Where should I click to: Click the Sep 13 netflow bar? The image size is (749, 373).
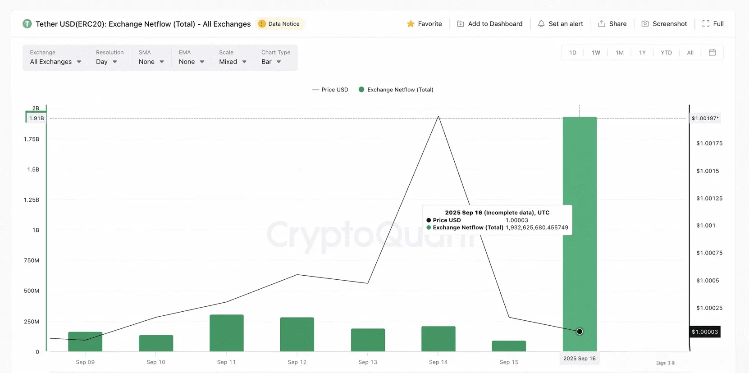(368, 340)
